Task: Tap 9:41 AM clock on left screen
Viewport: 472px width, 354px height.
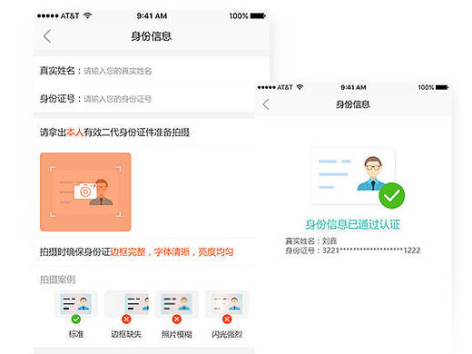Action: pyautogui.click(x=152, y=15)
